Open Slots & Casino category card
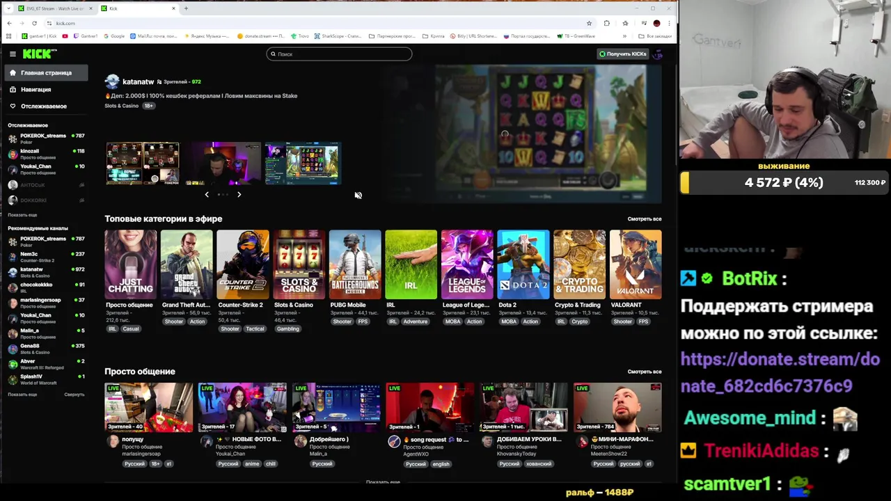Screen dimensions: 891x501 [x=299, y=264]
